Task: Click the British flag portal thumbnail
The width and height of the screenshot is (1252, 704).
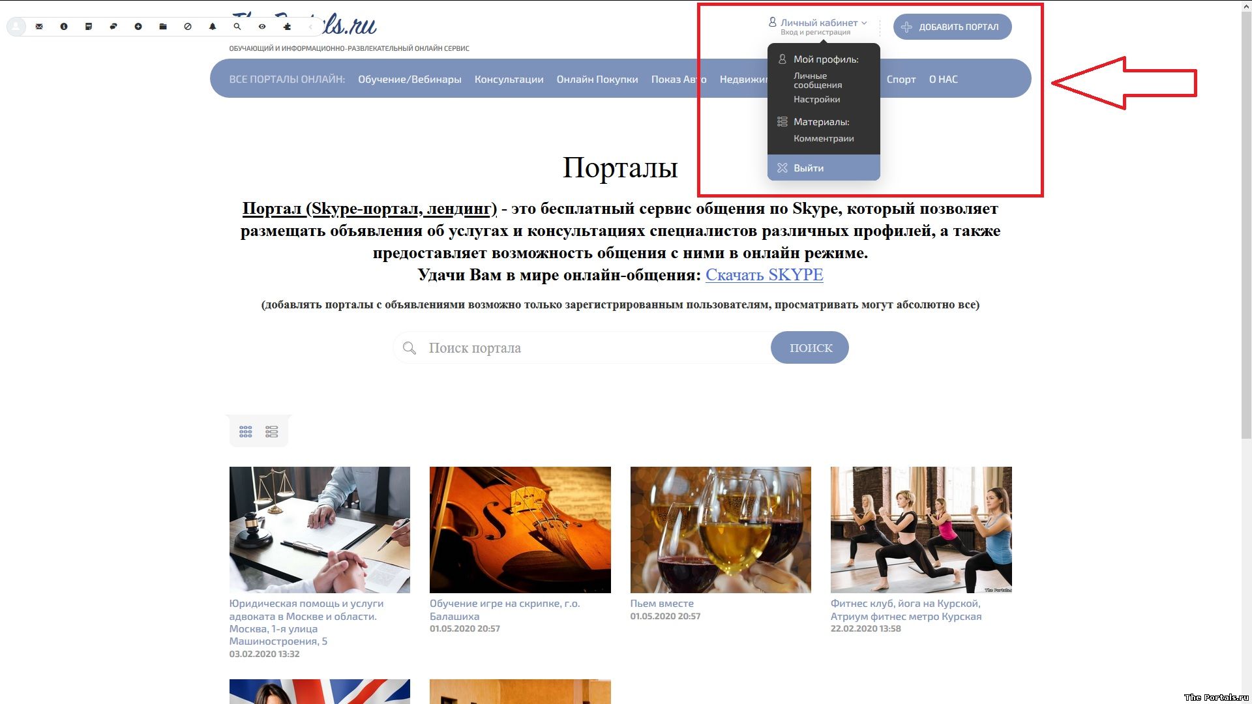Action: 320,692
